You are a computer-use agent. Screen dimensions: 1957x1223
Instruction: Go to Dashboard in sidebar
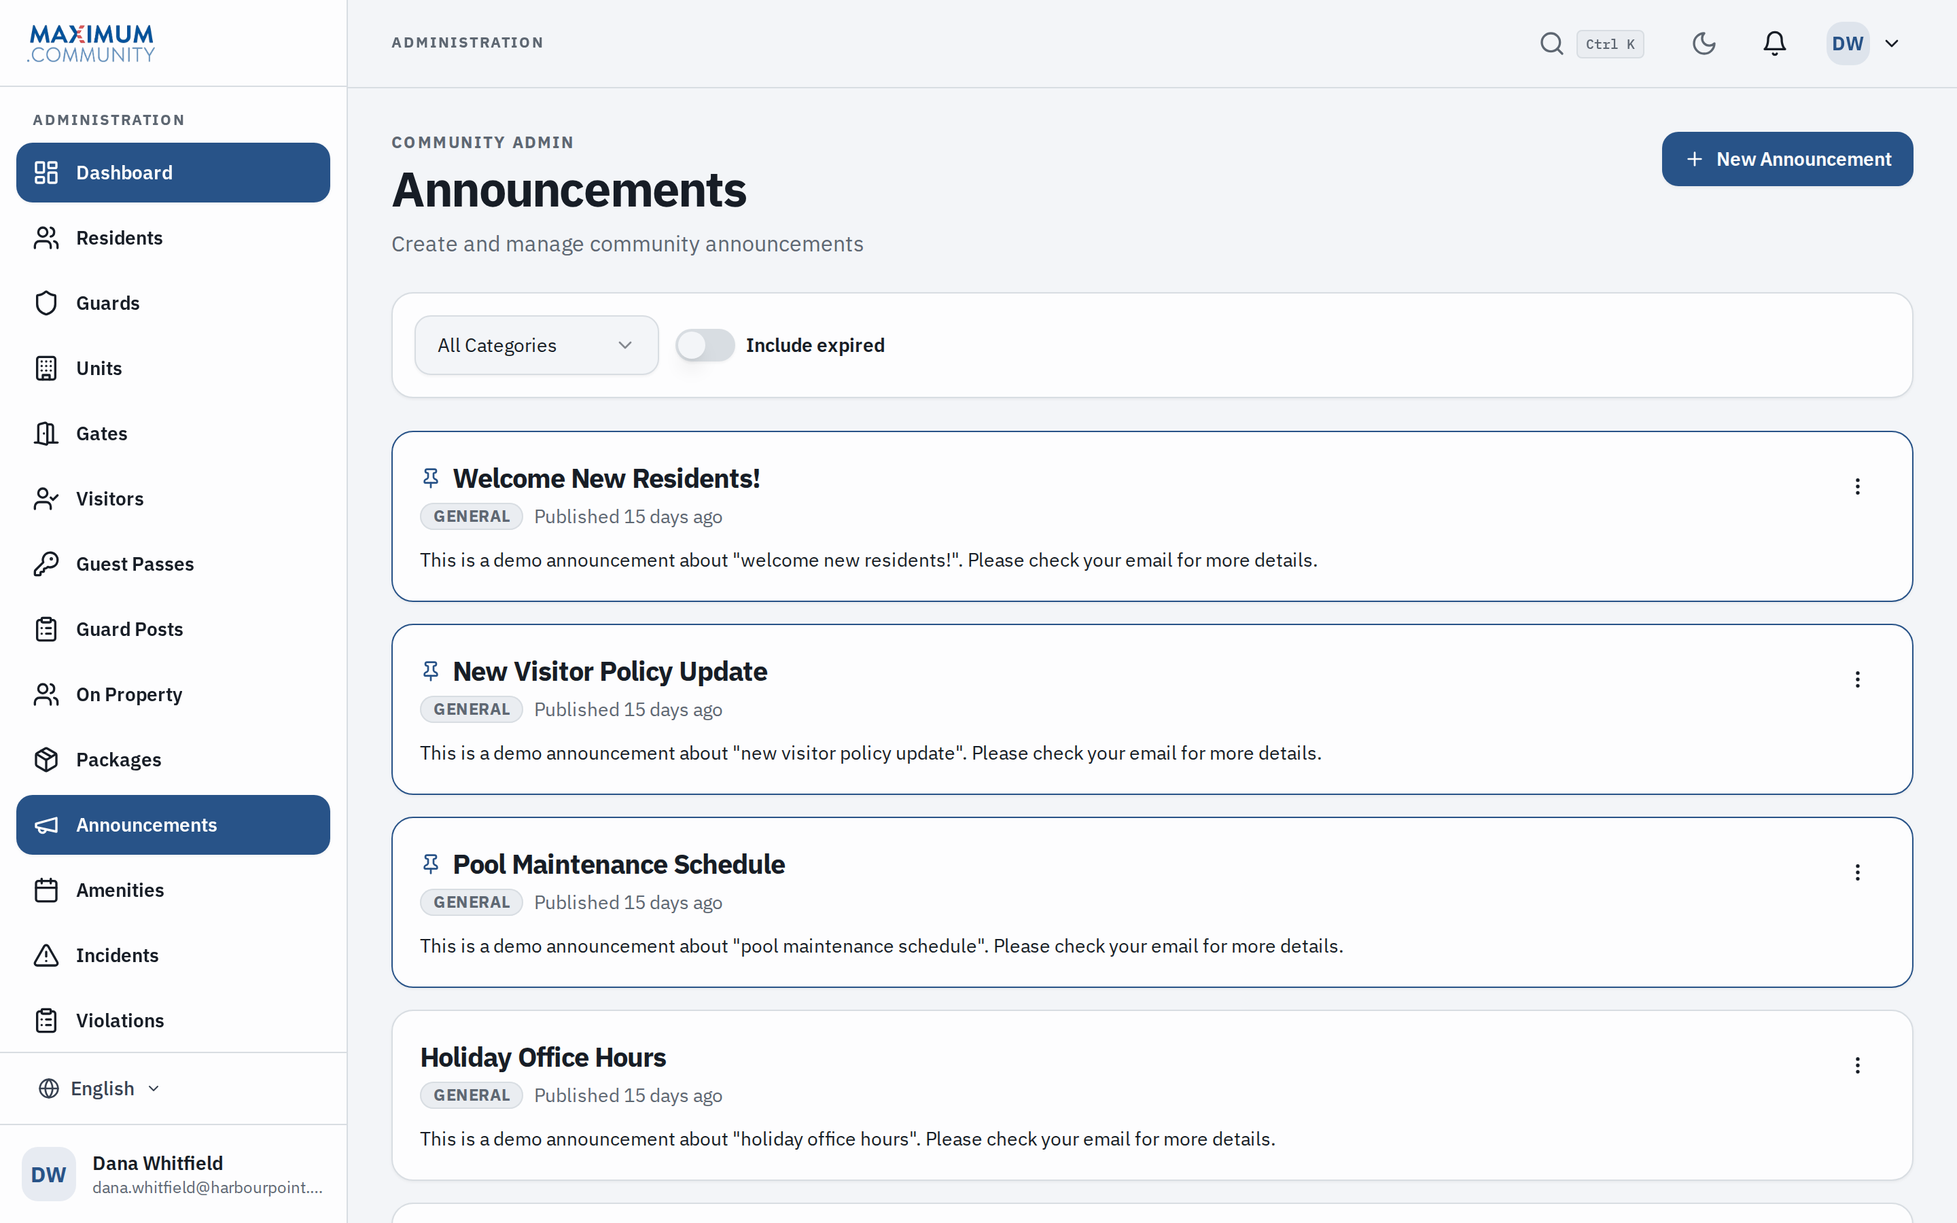click(x=173, y=173)
